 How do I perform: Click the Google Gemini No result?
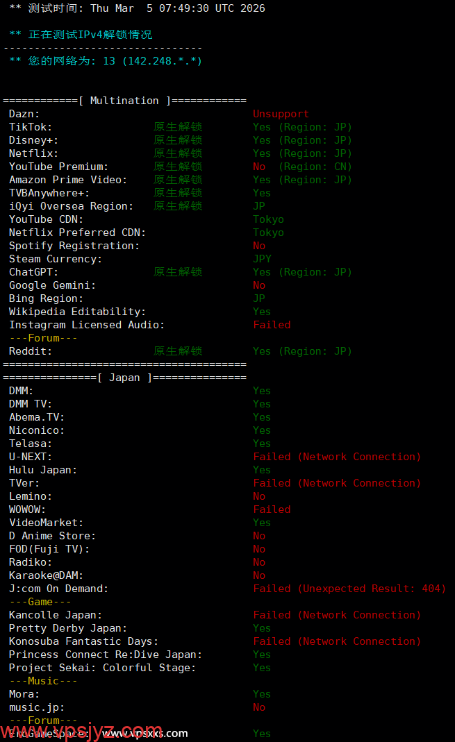259,285
